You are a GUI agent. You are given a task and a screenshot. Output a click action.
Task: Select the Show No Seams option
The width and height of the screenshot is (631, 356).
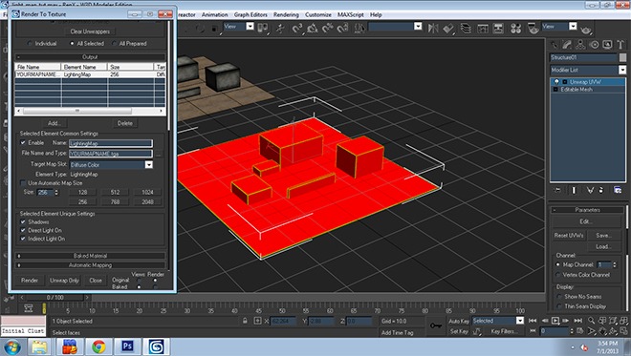[559, 297]
